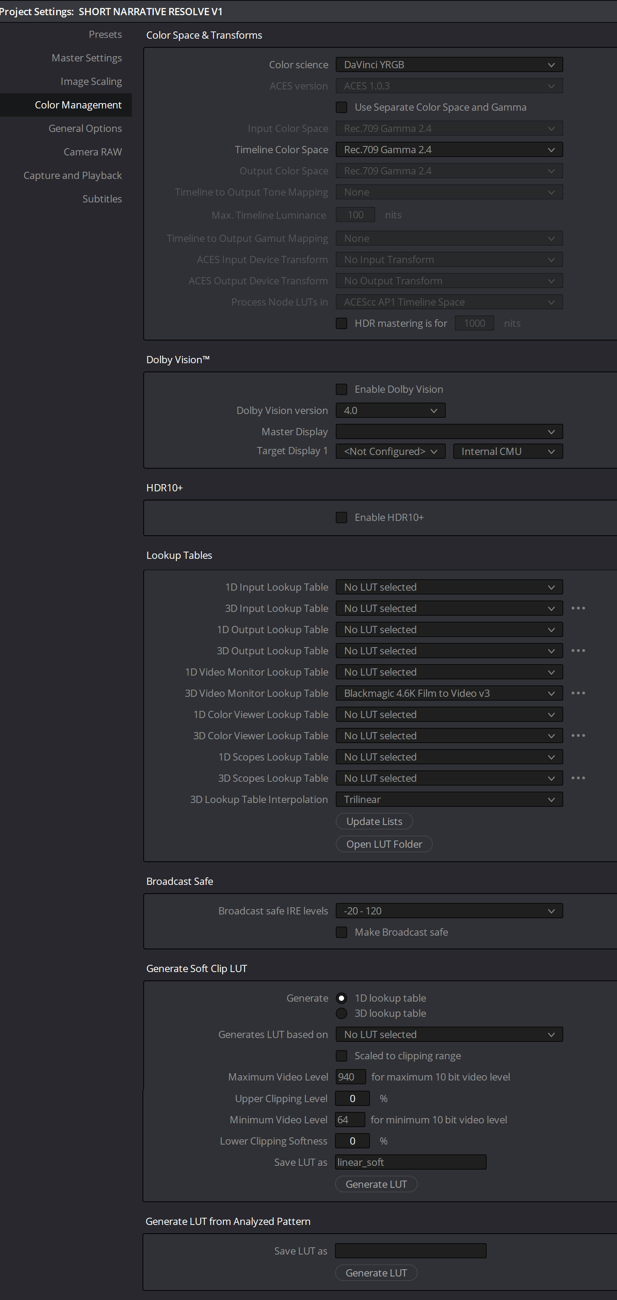Viewport: 617px width, 1300px height.
Task: Open 3D Scopes Lookup Table dropdown
Action: pyautogui.click(x=449, y=778)
